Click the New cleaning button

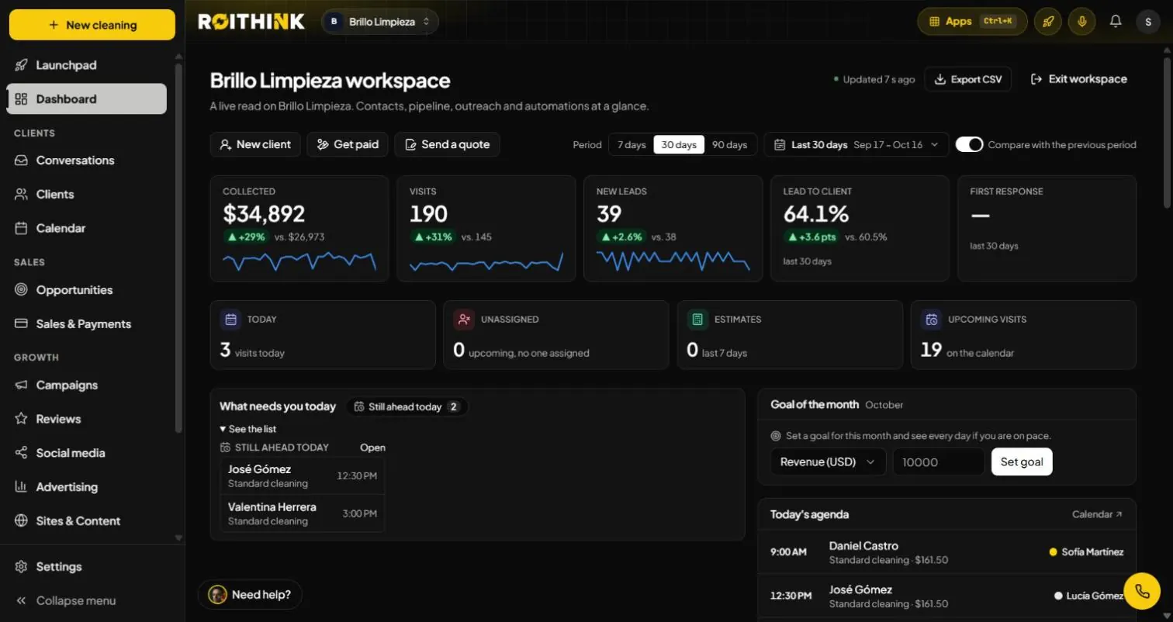pos(92,25)
